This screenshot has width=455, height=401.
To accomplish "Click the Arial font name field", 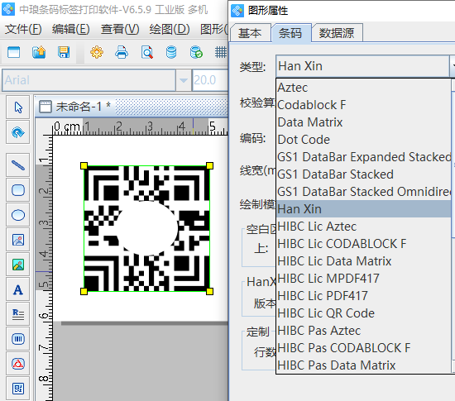I will click(x=89, y=80).
